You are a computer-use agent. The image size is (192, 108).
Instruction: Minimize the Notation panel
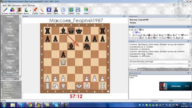point(190,27)
